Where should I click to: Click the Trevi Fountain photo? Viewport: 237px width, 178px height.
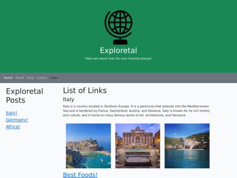point(138,146)
